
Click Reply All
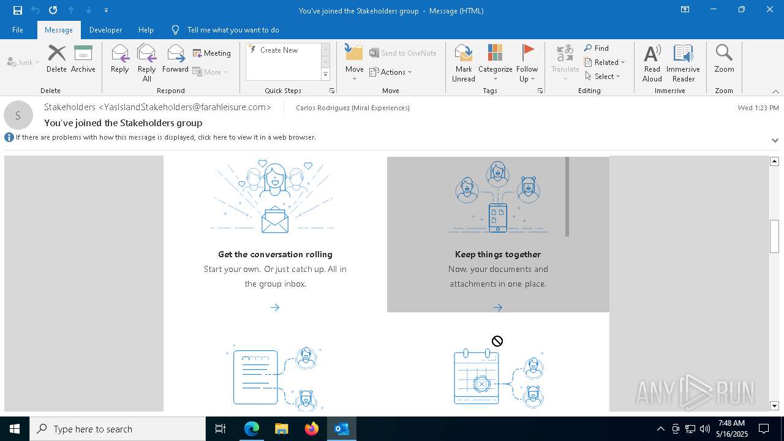pos(147,63)
